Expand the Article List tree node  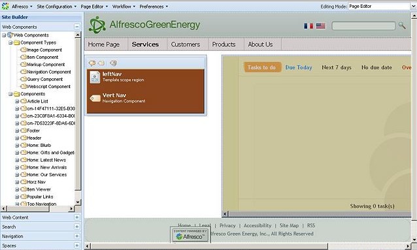pyautogui.click(x=17, y=101)
